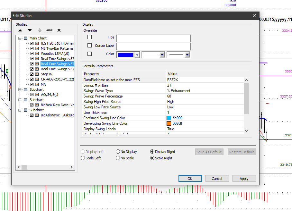292x211 pixels.
Task: Select the AO,34,5(,) study
Action: coord(49,95)
